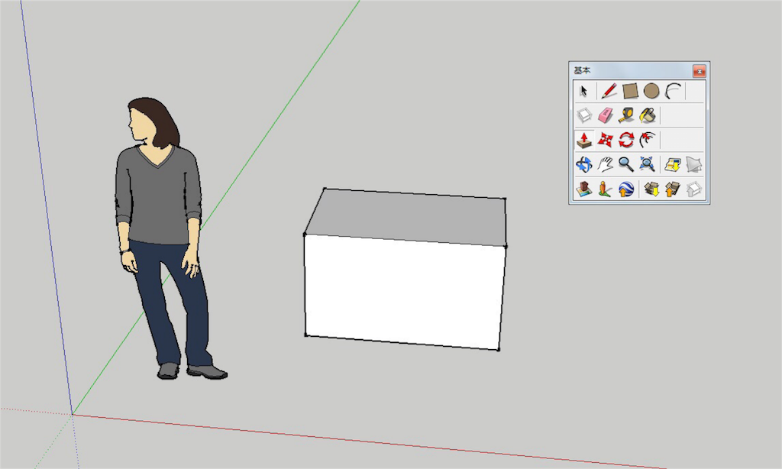The image size is (782, 469).
Task: Click the grayed Toggle Terrain icon
Action: click(693, 164)
